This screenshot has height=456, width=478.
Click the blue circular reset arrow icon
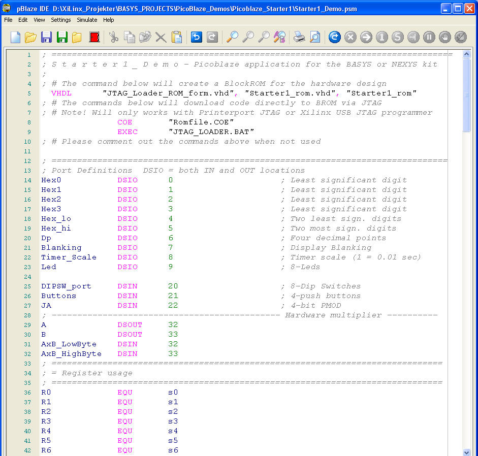click(x=334, y=37)
